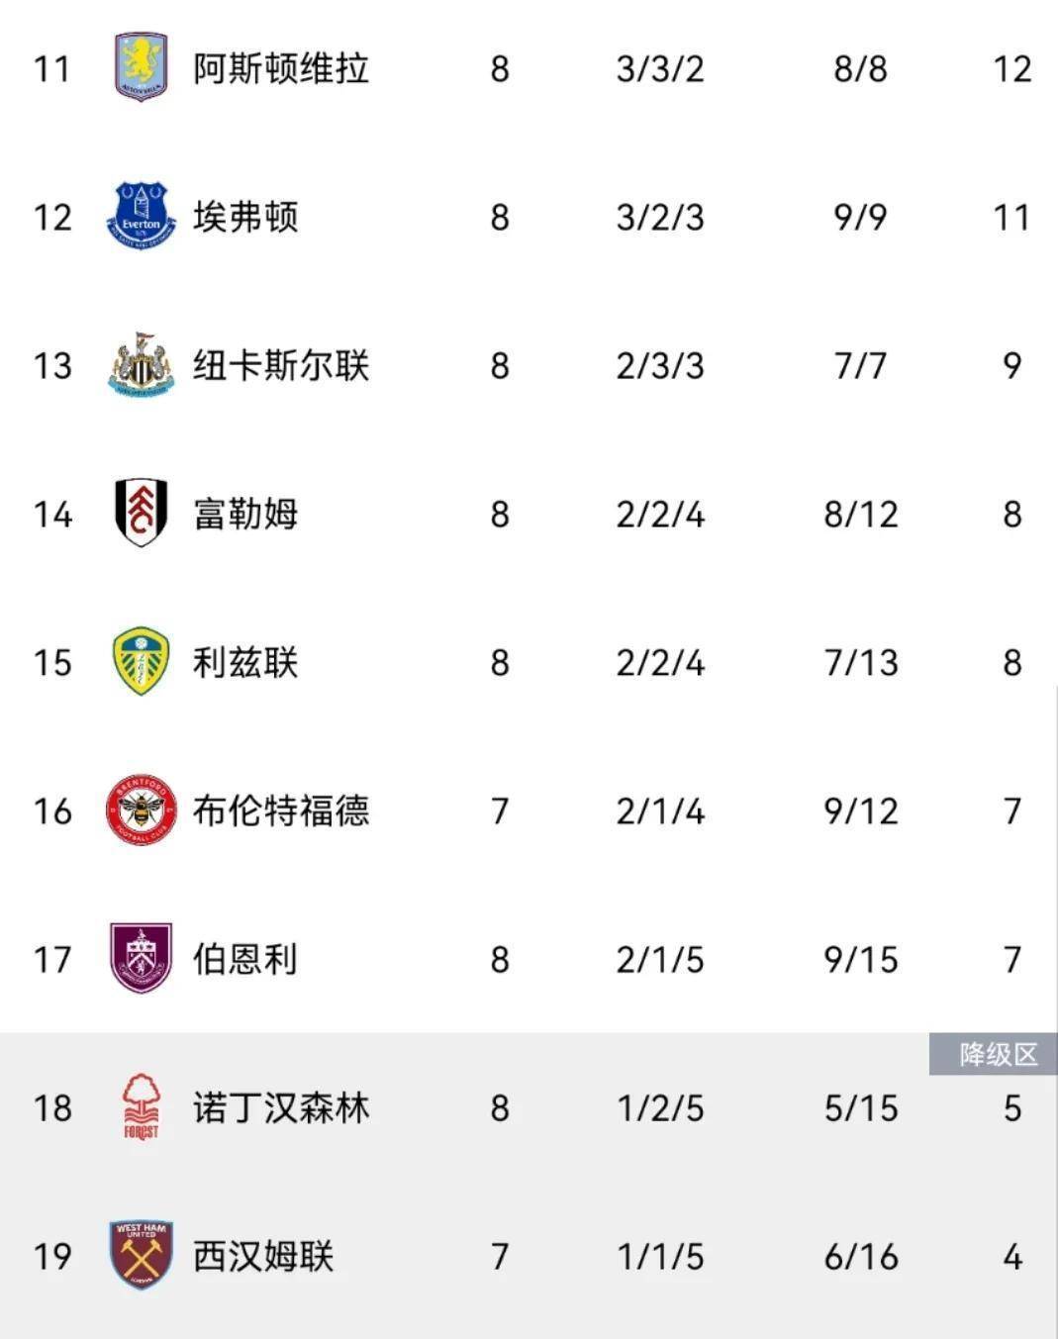Select the 埃弗顿 team name

click(x=245, y=218)
